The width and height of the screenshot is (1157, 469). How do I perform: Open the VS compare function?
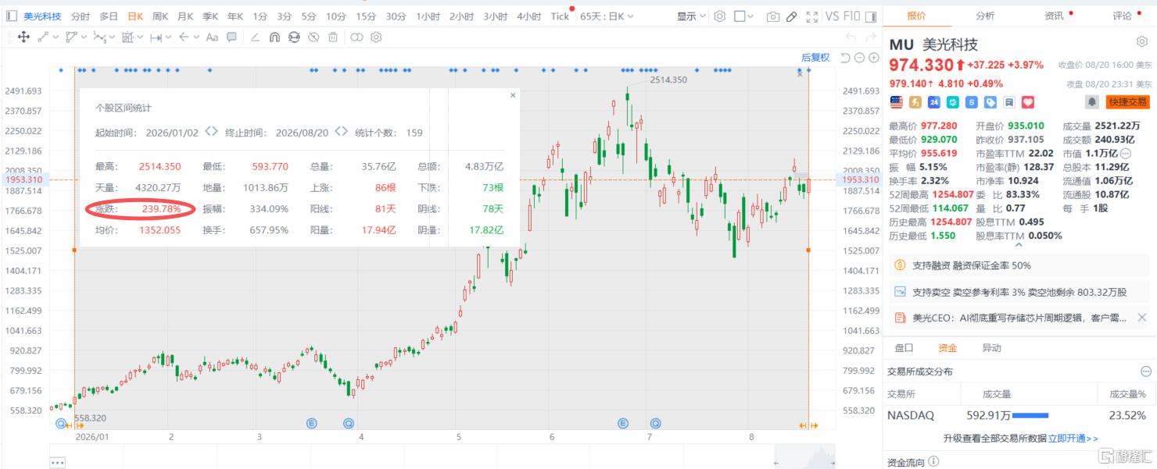point(833,16)
